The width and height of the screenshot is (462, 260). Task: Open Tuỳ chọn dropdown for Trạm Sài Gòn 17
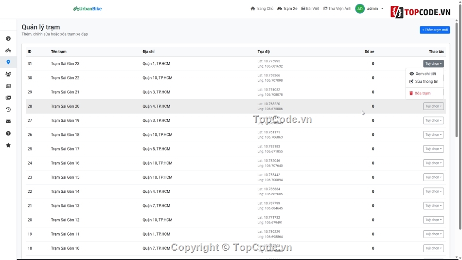(433, 149)
